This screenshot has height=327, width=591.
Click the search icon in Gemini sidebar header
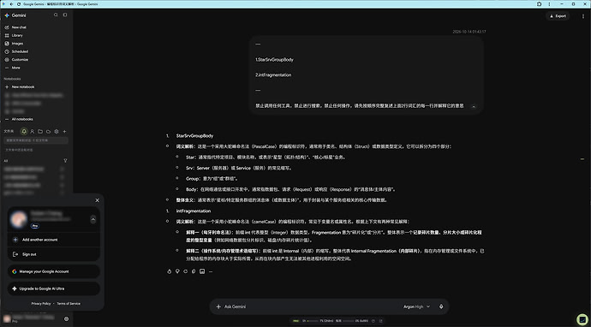coord(56,15)
